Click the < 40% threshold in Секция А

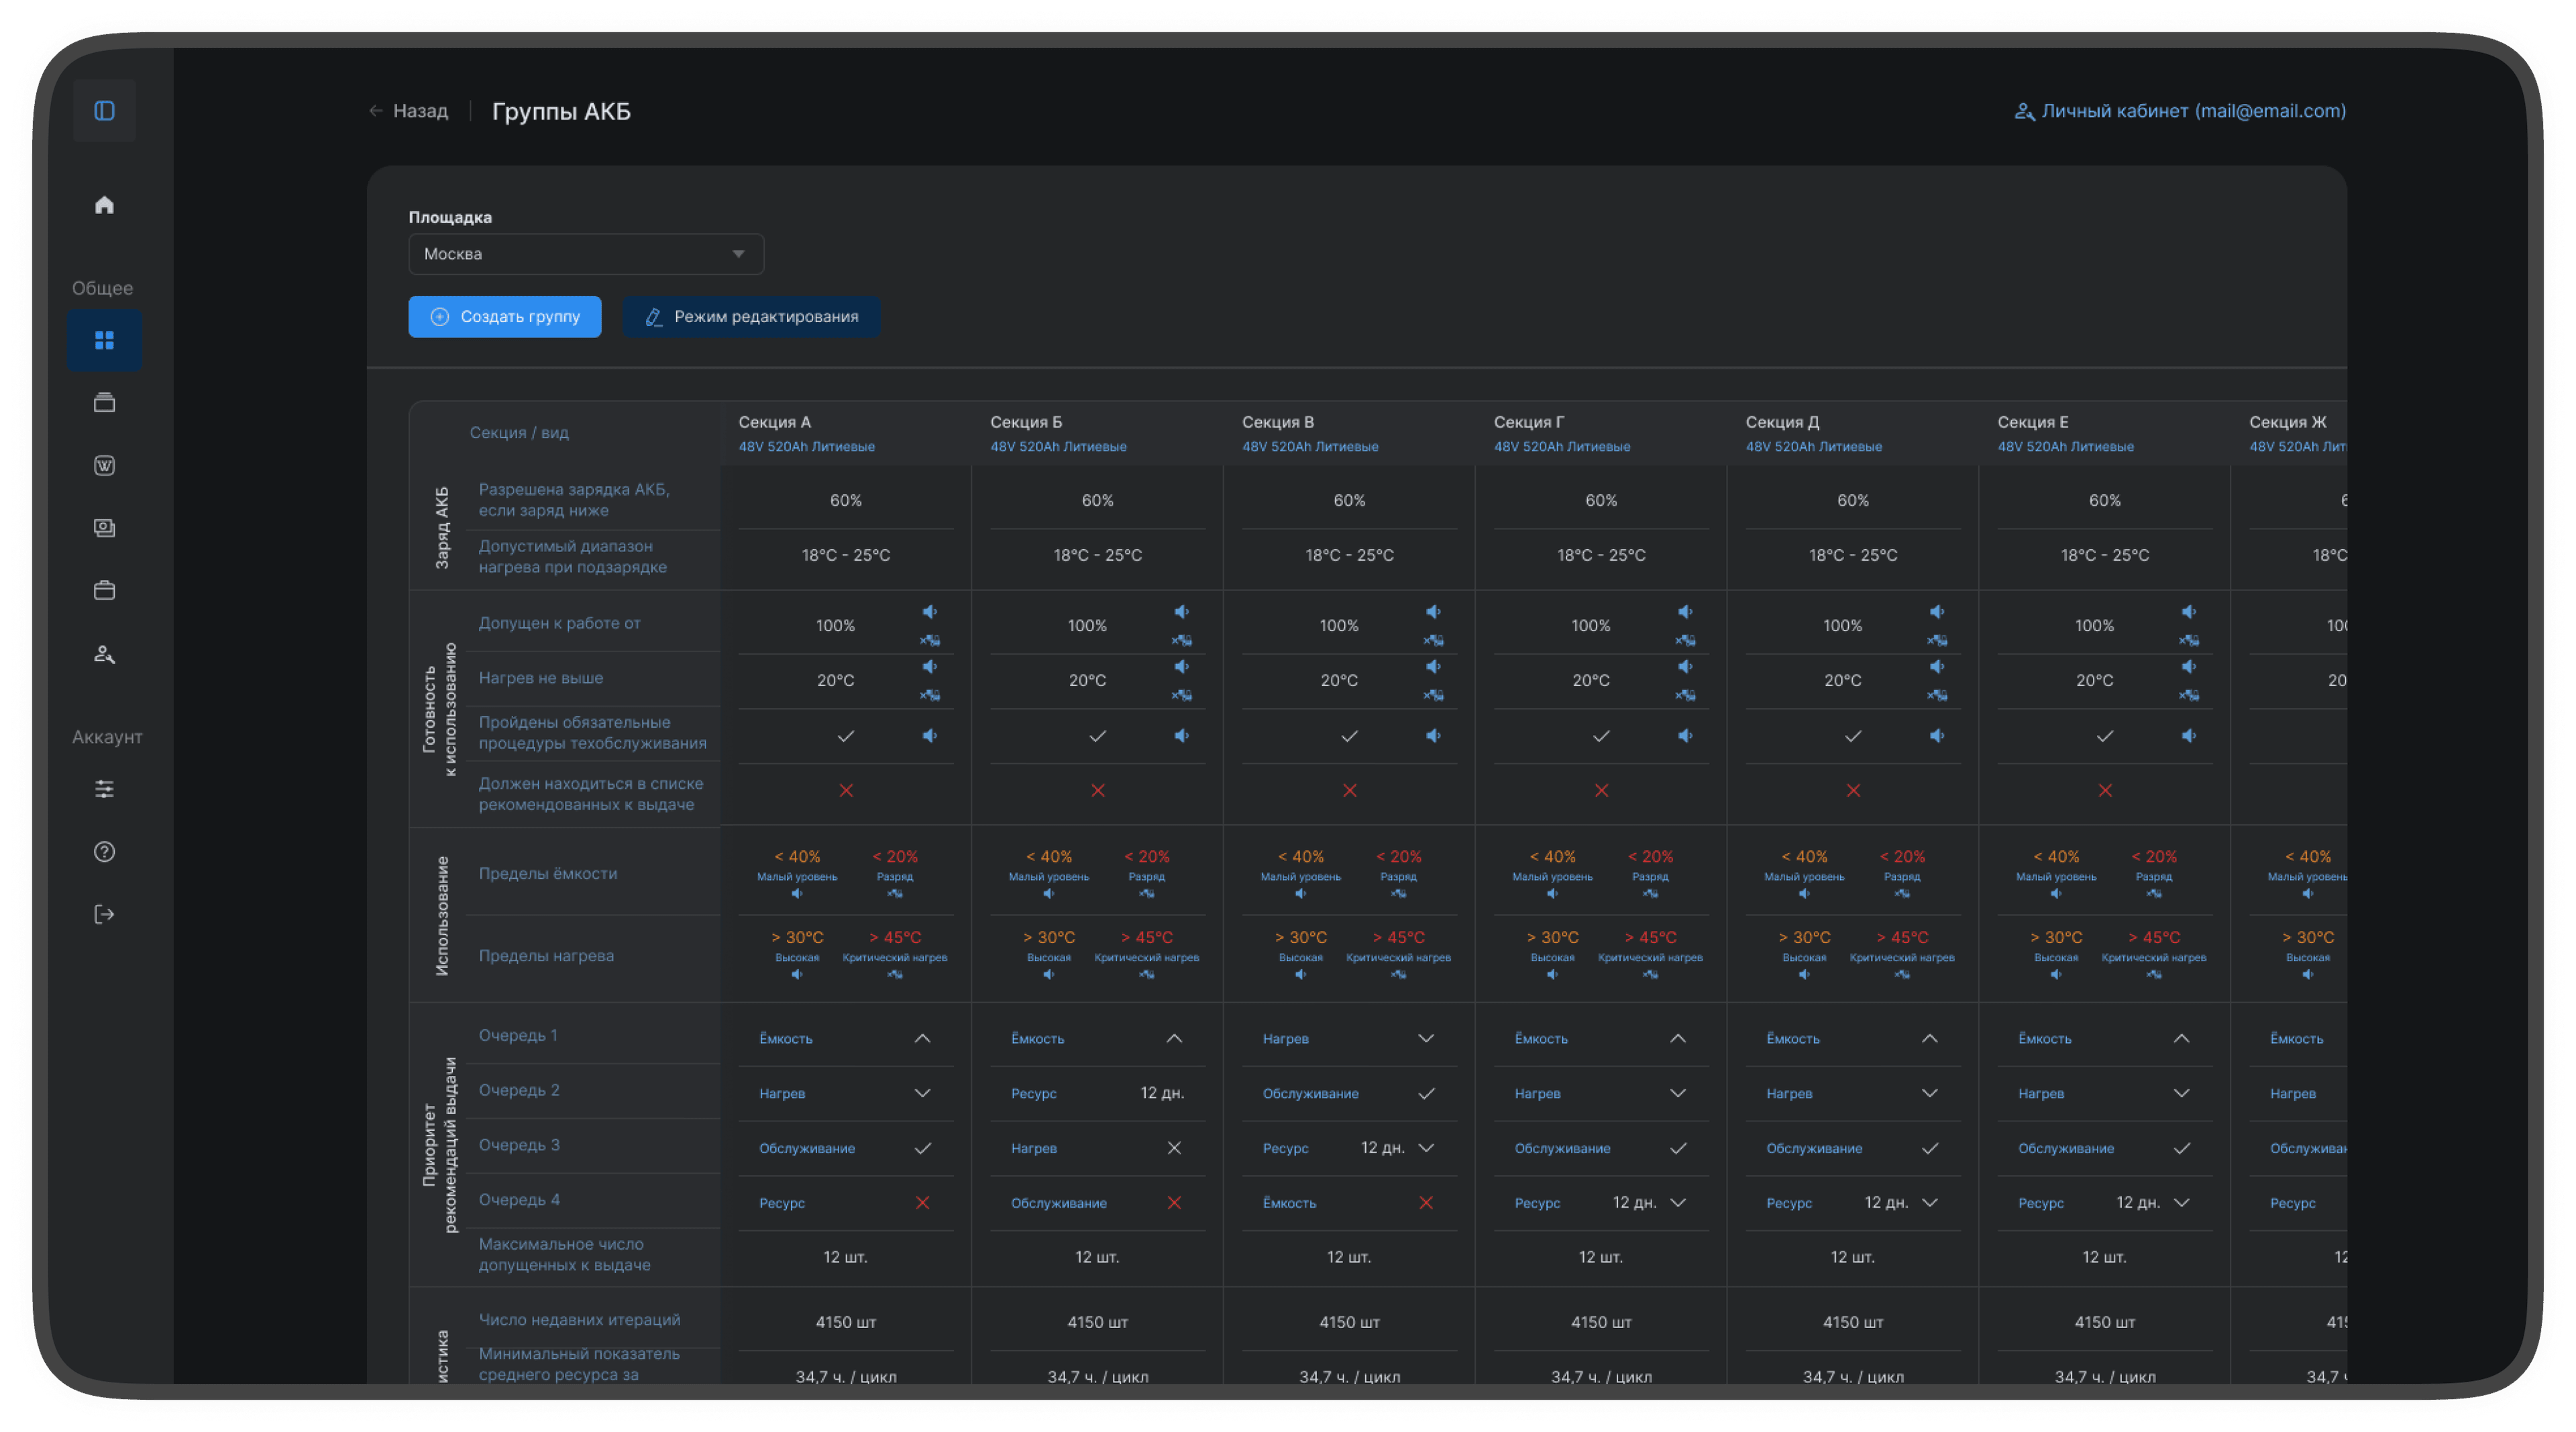(x=797, y=857)
